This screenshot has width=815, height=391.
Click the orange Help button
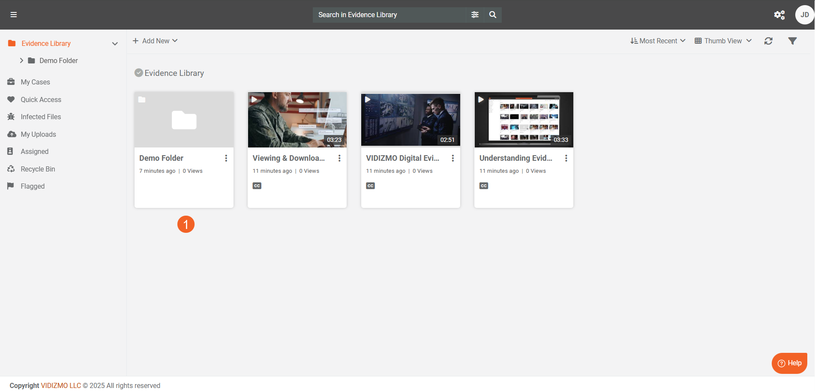tap(789, 363)
